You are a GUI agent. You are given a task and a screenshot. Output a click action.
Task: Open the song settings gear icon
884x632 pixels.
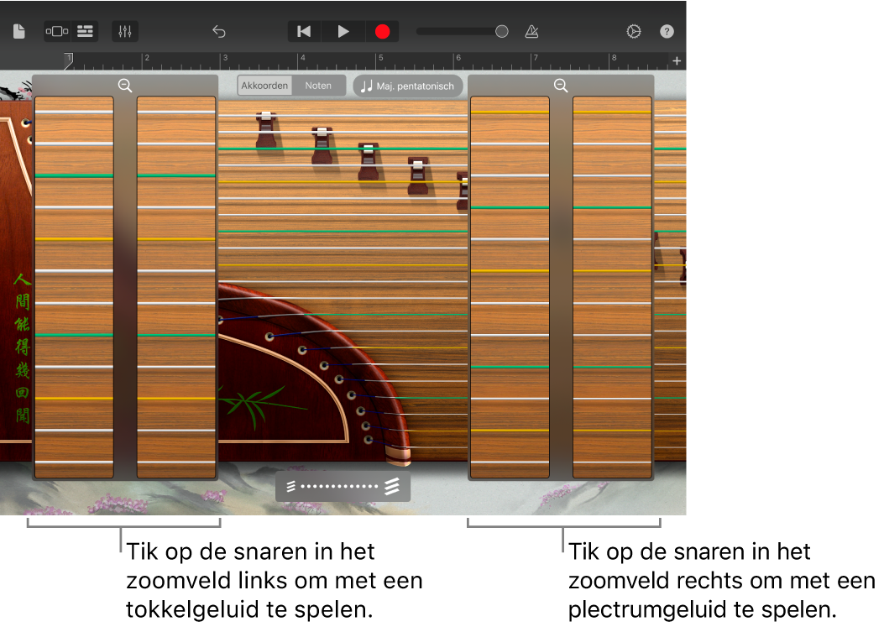(634, 31)
